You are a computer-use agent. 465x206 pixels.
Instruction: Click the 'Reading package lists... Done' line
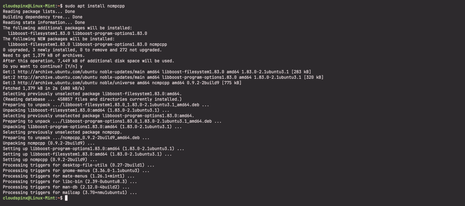(x=39, y=11)
